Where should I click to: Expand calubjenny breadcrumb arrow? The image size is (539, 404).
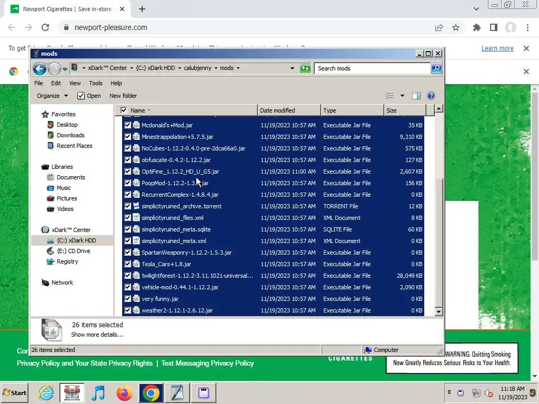point(216,68)
